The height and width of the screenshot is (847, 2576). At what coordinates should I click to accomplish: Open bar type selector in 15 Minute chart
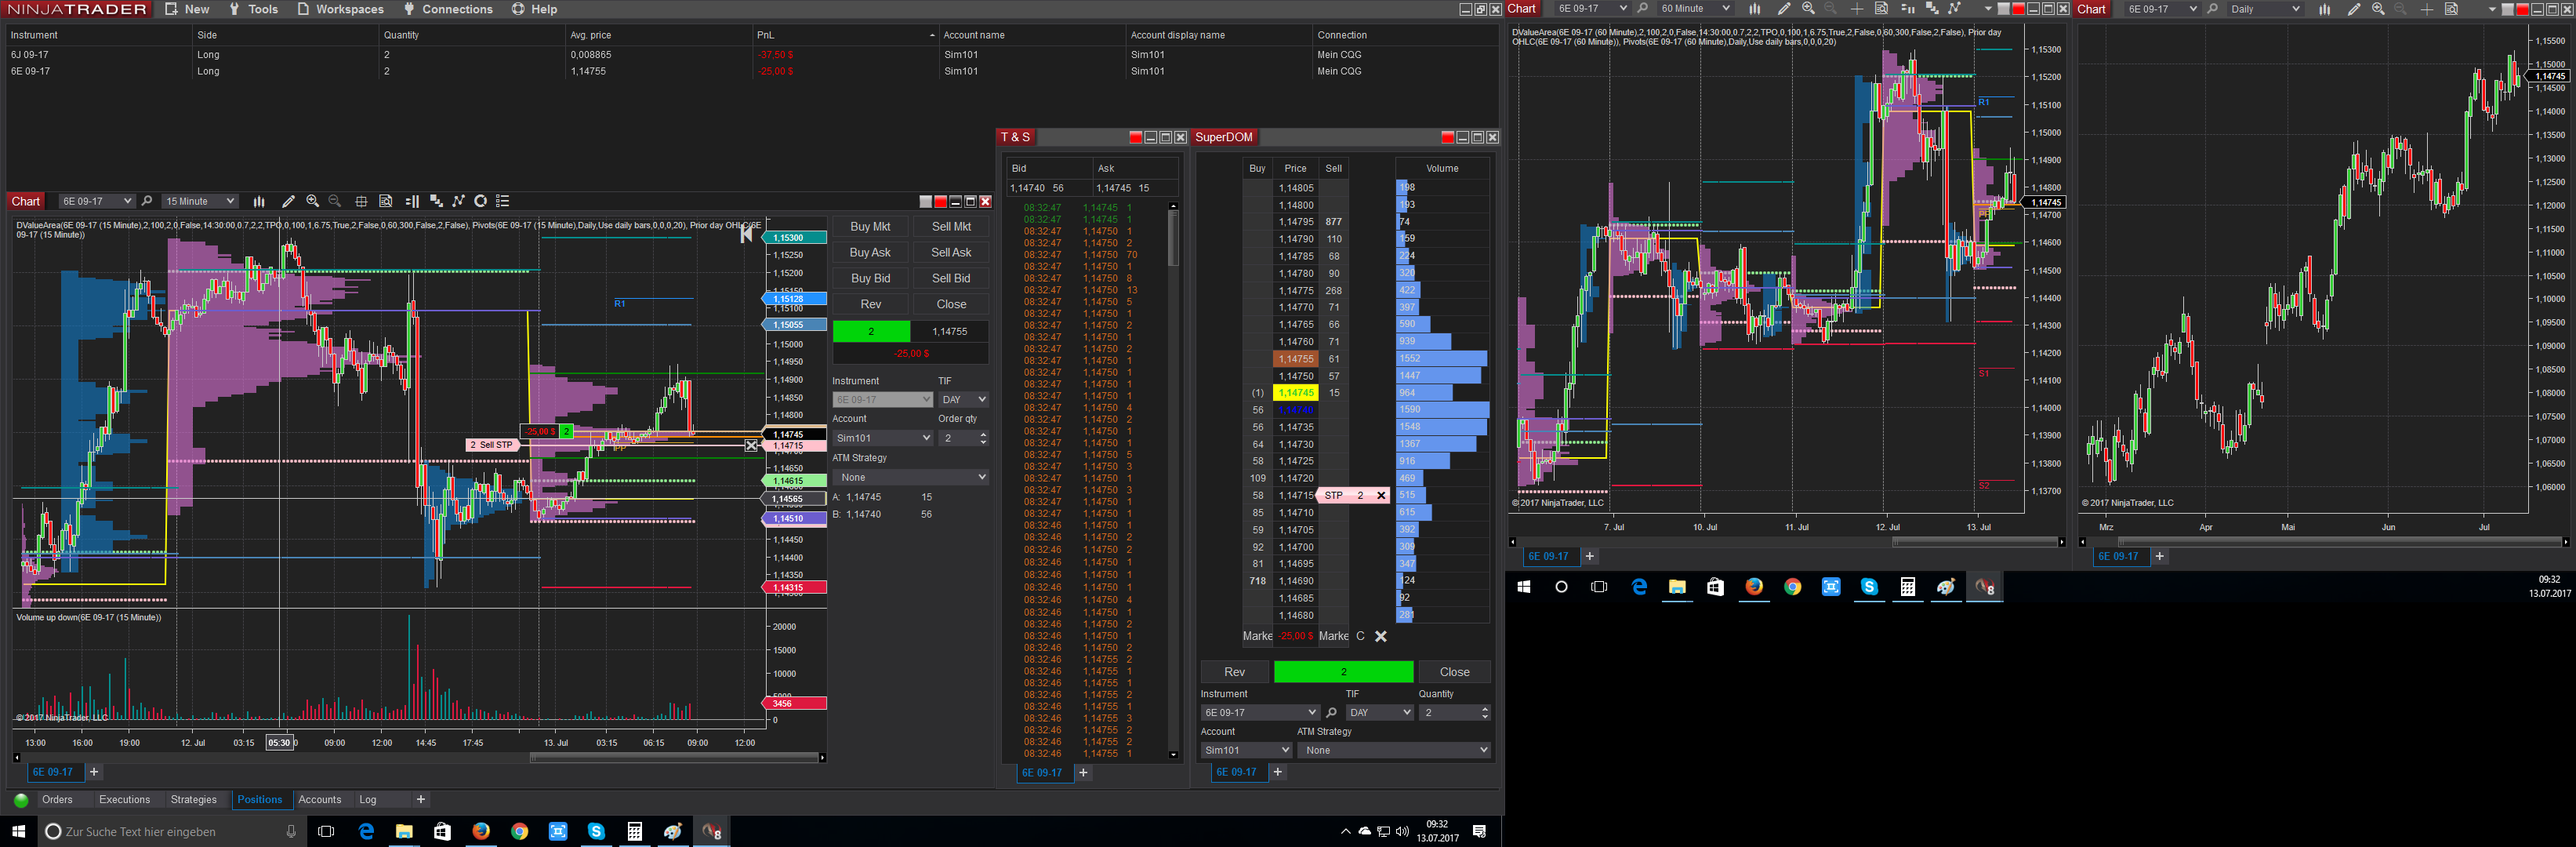[259, 201]
